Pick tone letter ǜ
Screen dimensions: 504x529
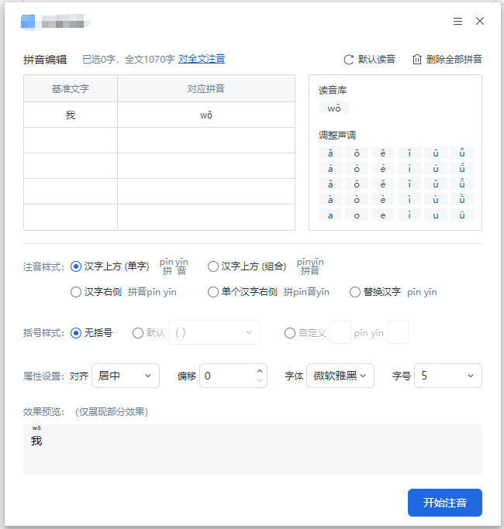point(462,199)
